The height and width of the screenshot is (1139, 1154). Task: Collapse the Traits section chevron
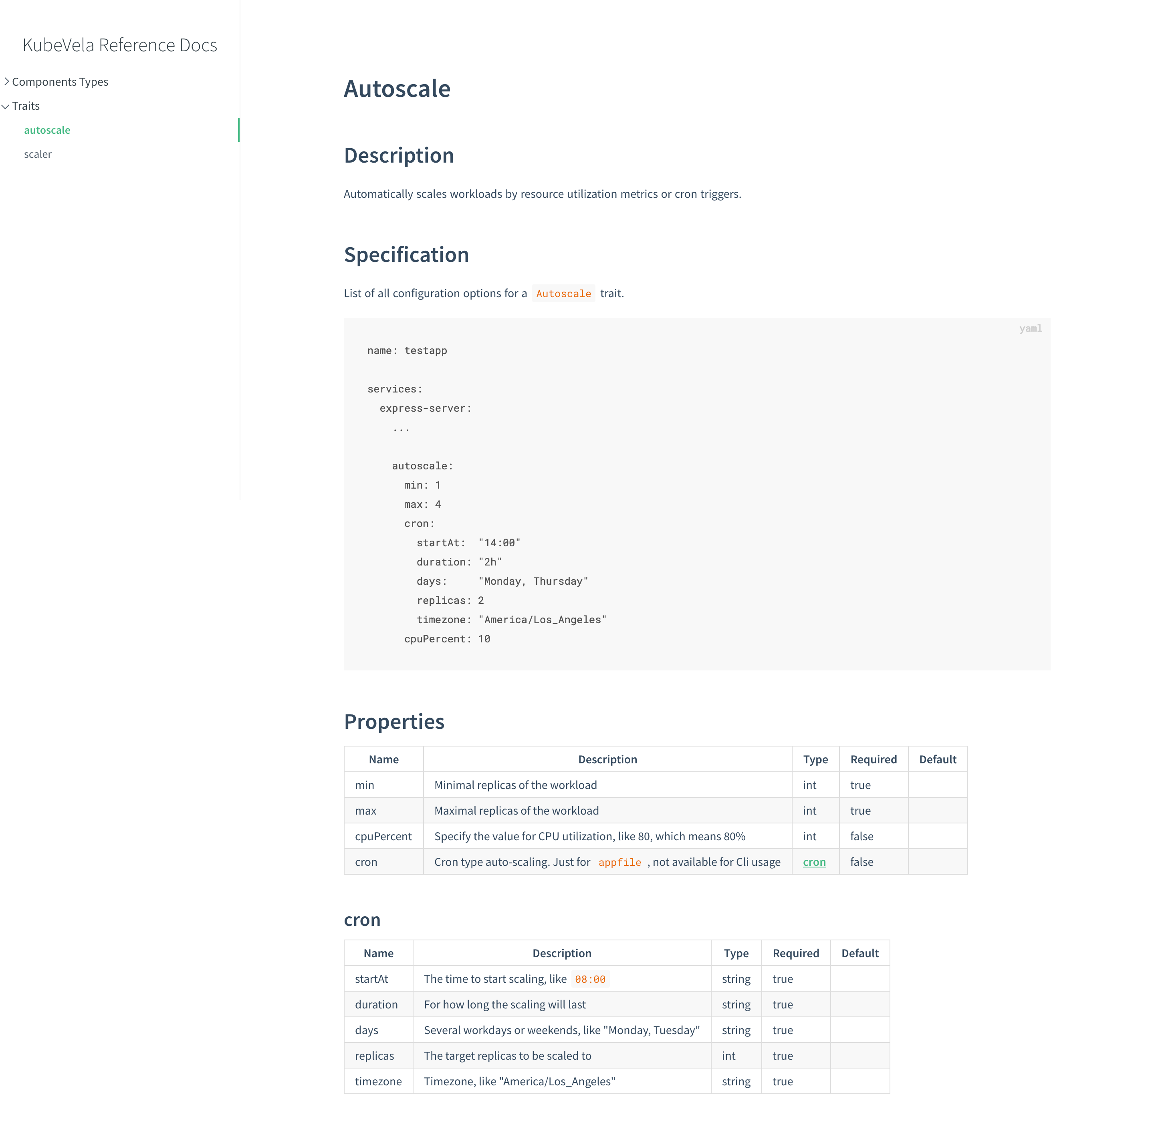point(5,106)
